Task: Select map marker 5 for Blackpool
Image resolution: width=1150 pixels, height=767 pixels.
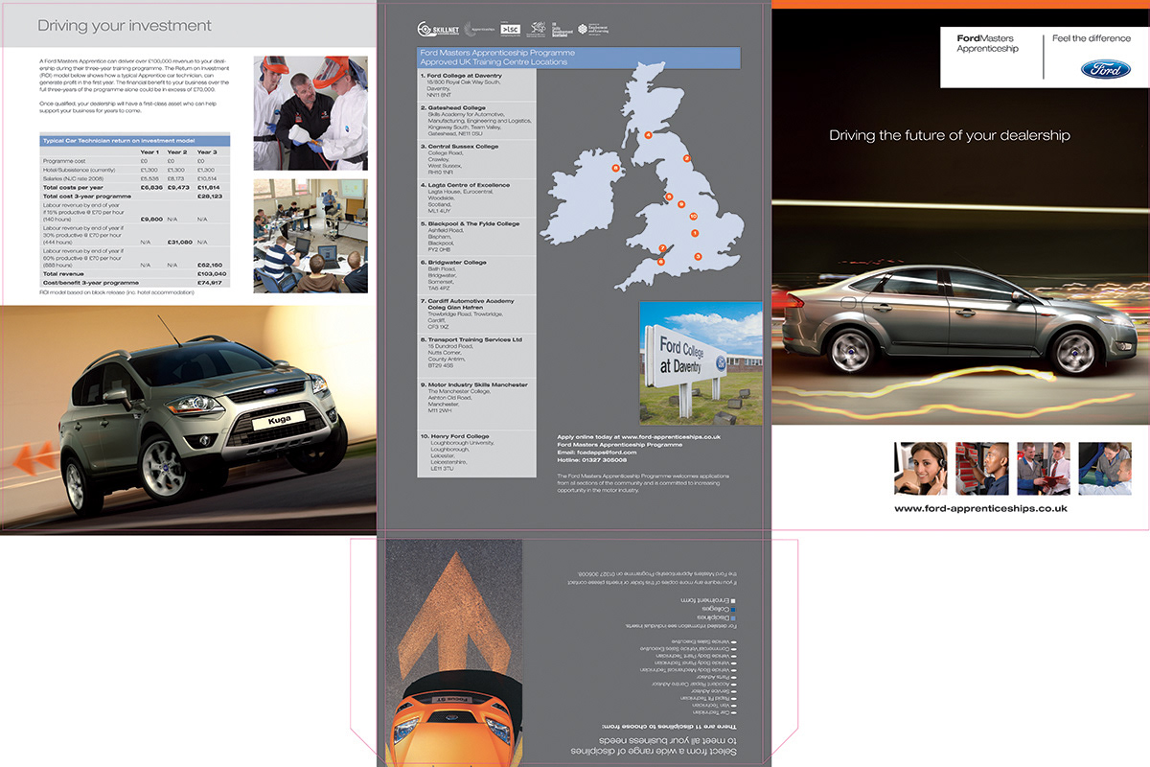Action: 669,196
